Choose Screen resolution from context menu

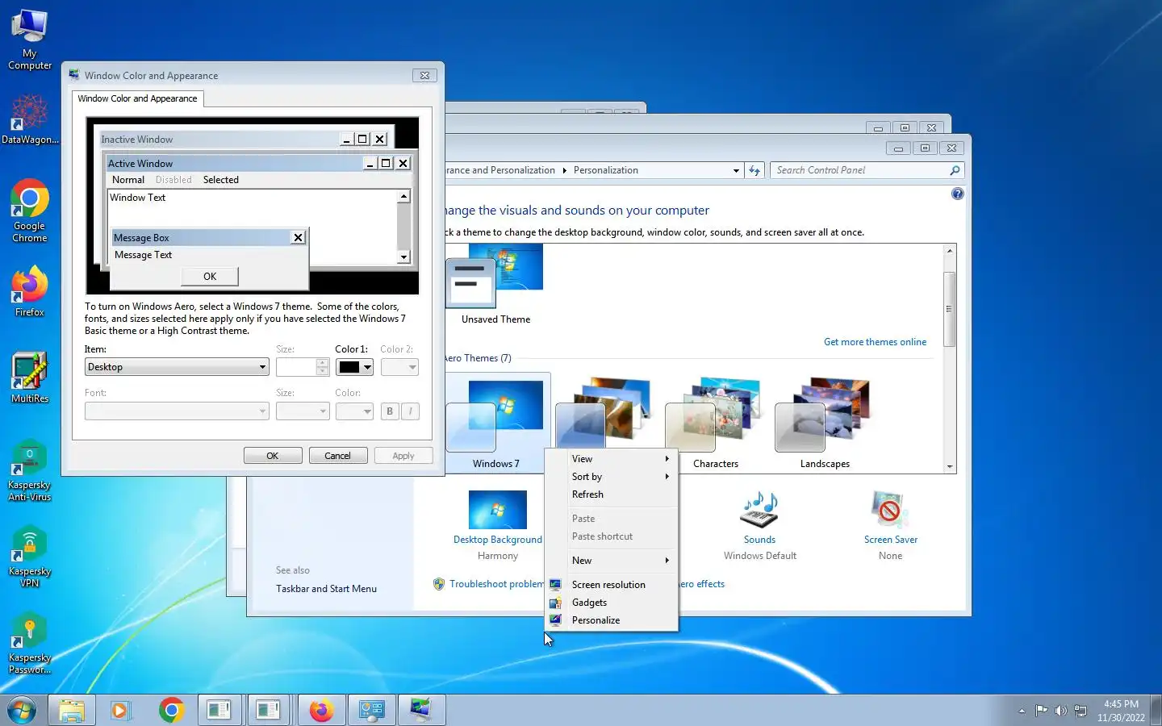(x=612, y=585)
